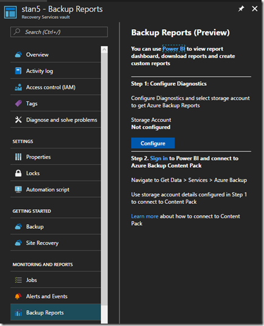Click the wrench icon for Diagnose problems
264x326 pixels.
tap(18, 120)
